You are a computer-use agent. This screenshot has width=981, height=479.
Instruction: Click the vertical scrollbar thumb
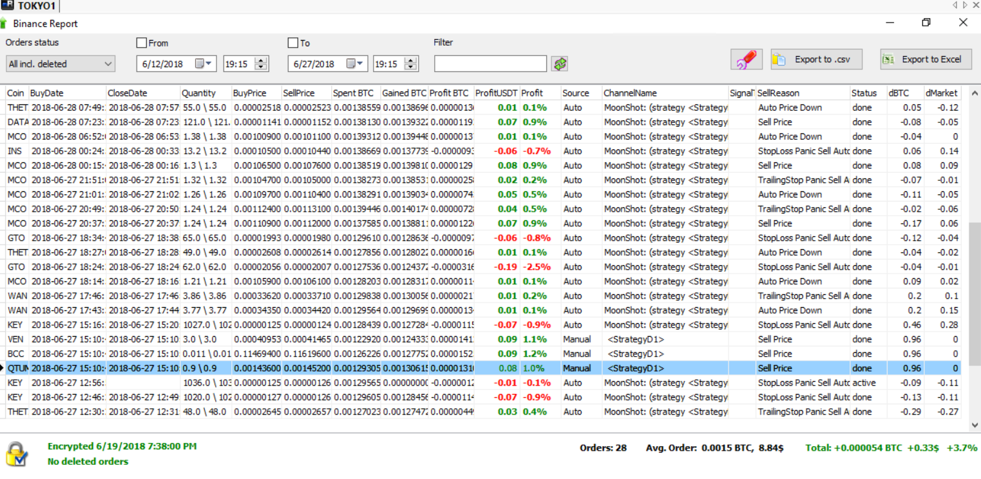tap(973, 293)
